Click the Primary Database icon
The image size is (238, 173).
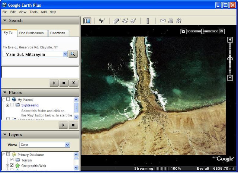pyautogui.click(x=14, y=154)
